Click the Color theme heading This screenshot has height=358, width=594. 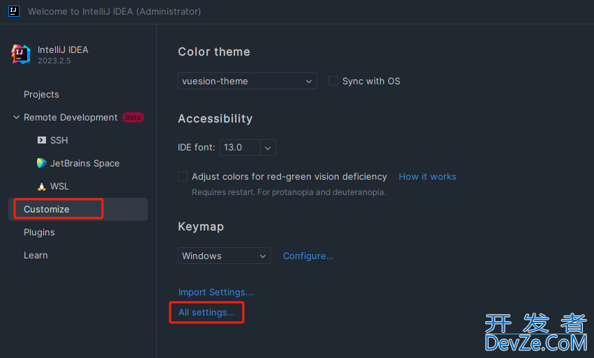click(214, 52)
